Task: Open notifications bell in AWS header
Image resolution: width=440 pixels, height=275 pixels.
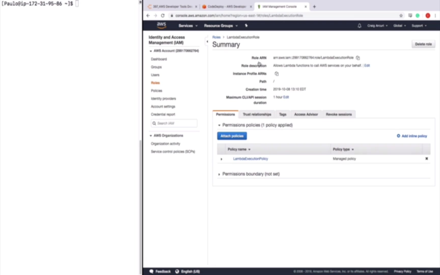Action: coord(359,26)
